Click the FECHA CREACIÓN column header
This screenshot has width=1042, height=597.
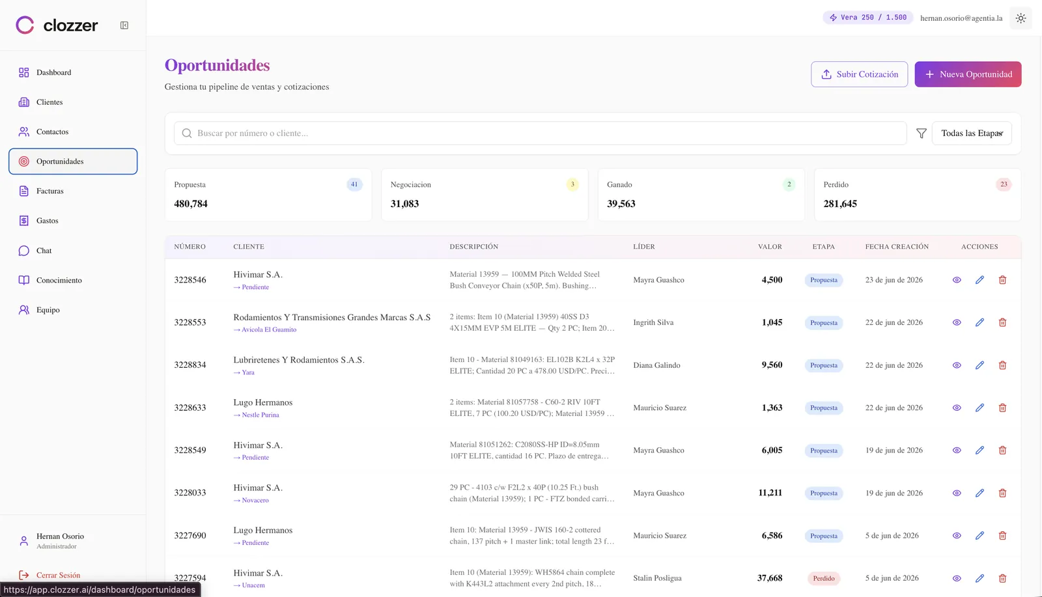897,247
